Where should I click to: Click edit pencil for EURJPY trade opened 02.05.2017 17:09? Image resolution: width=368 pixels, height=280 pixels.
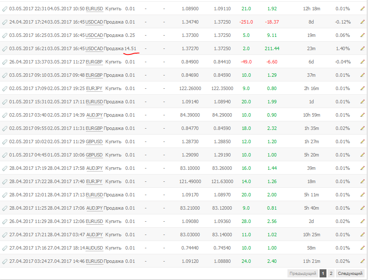362,88
